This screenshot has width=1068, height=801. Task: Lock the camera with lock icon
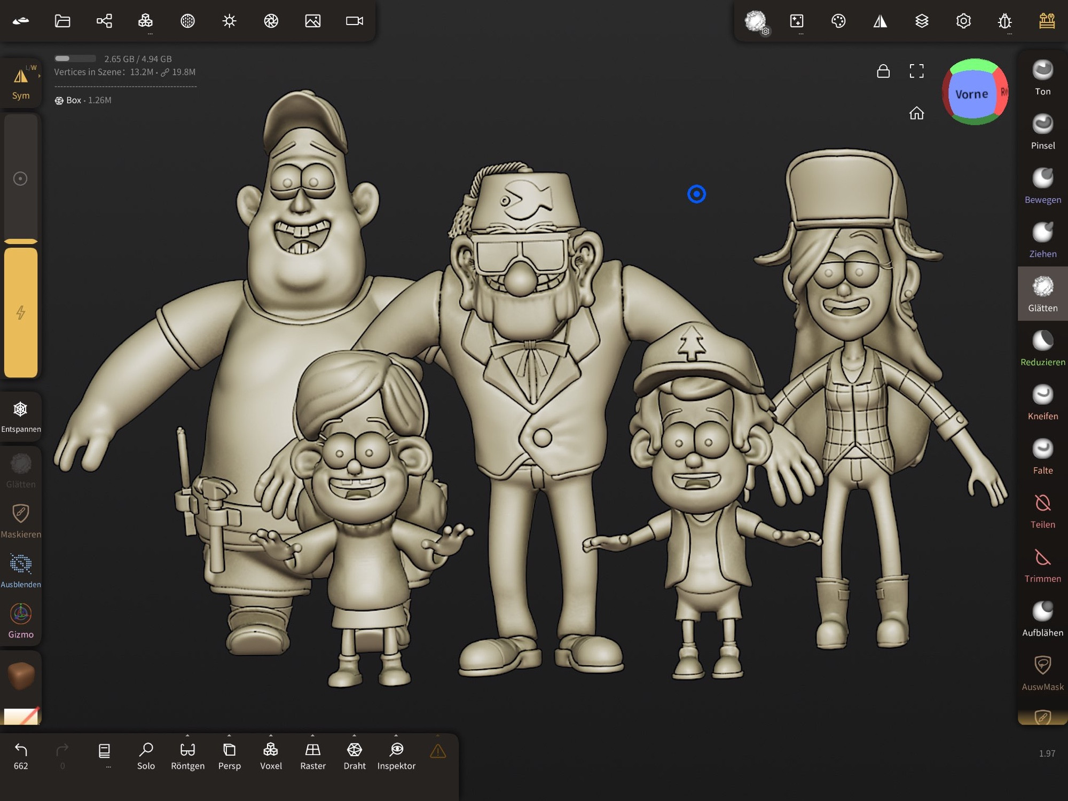883,71
